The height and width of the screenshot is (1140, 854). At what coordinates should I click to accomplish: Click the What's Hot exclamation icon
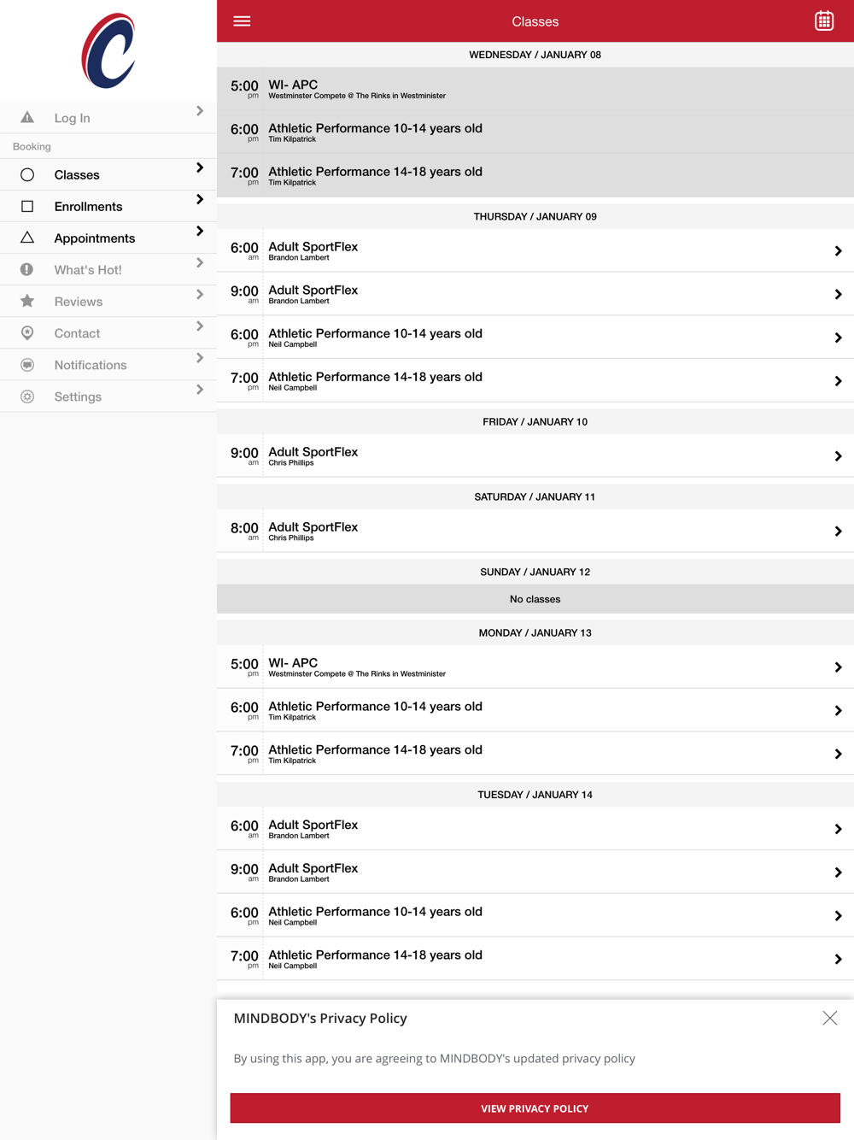click(27, 270)
